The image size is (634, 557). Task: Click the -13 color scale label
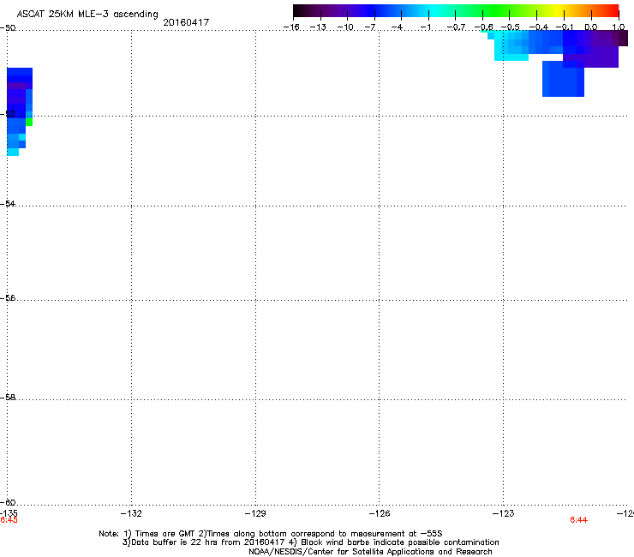pos(319,27)
